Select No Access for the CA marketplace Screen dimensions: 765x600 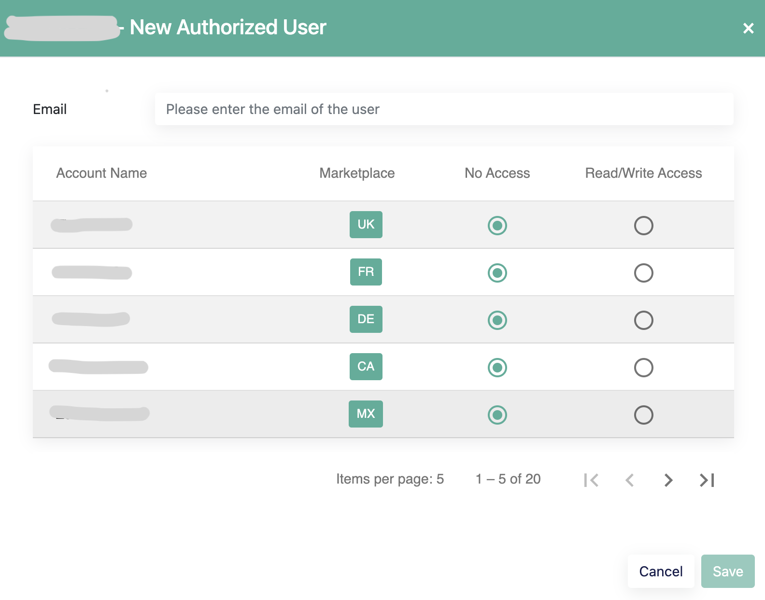(x=497, y=368)
